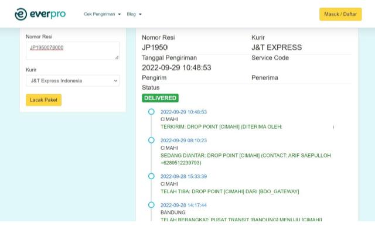Open the Cek Pengiriman menu
Image resolution: width=375 pixels, height=250 pixels.
103,14
